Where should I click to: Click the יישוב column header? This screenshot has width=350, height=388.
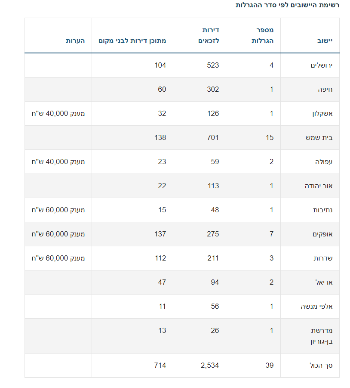point(325,41)
